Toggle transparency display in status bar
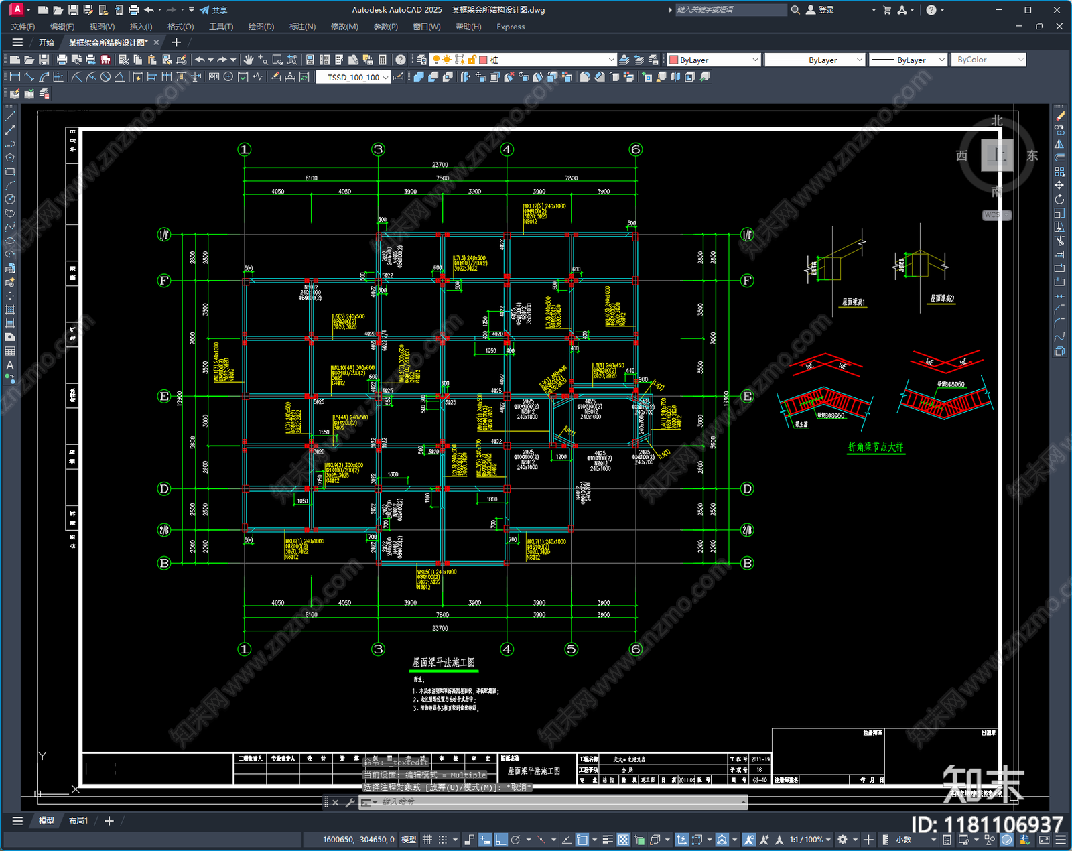Viewport: 1072px width, 851px height. pyautogui.click(x=623, y=840)
